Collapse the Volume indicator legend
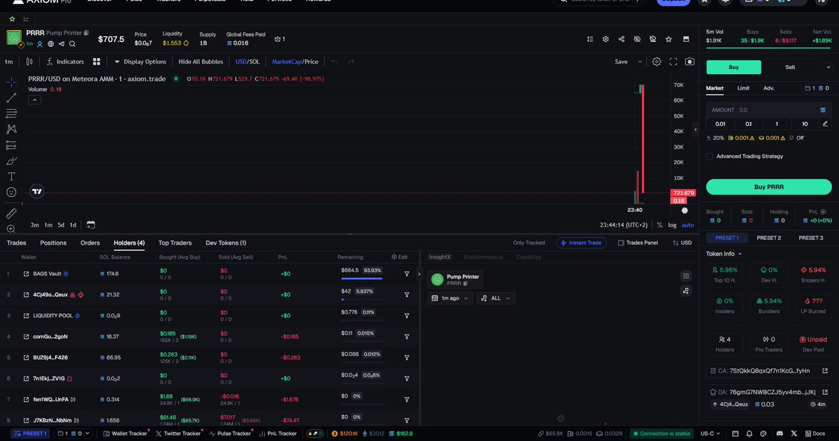 (x=34, y=100)
